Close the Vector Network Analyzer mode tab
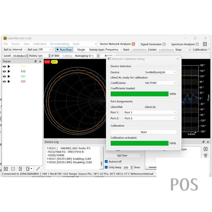Image resolution: width=212 pixels, height=212 pixels. (x=134, y=44)
